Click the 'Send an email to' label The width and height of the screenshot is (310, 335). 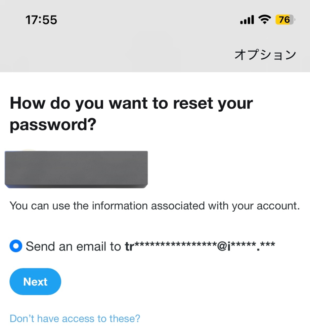coord(73,246)
